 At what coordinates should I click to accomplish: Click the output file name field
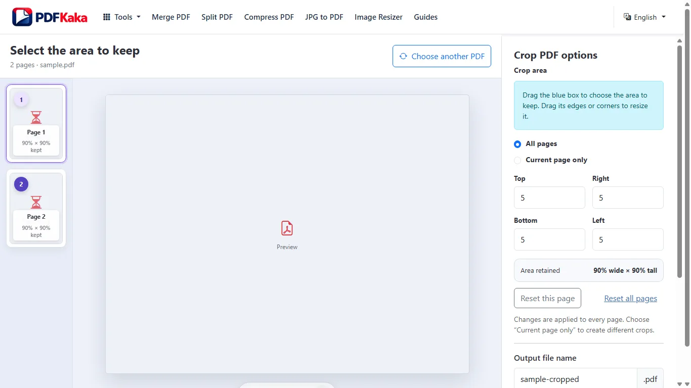[x=575, y=378]
